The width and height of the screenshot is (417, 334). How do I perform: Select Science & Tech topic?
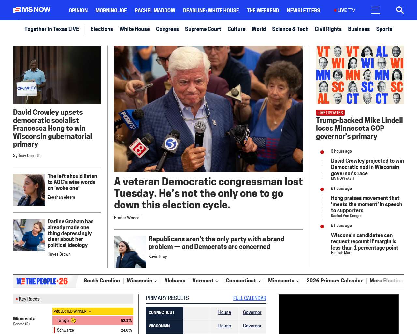click(290, 29)
